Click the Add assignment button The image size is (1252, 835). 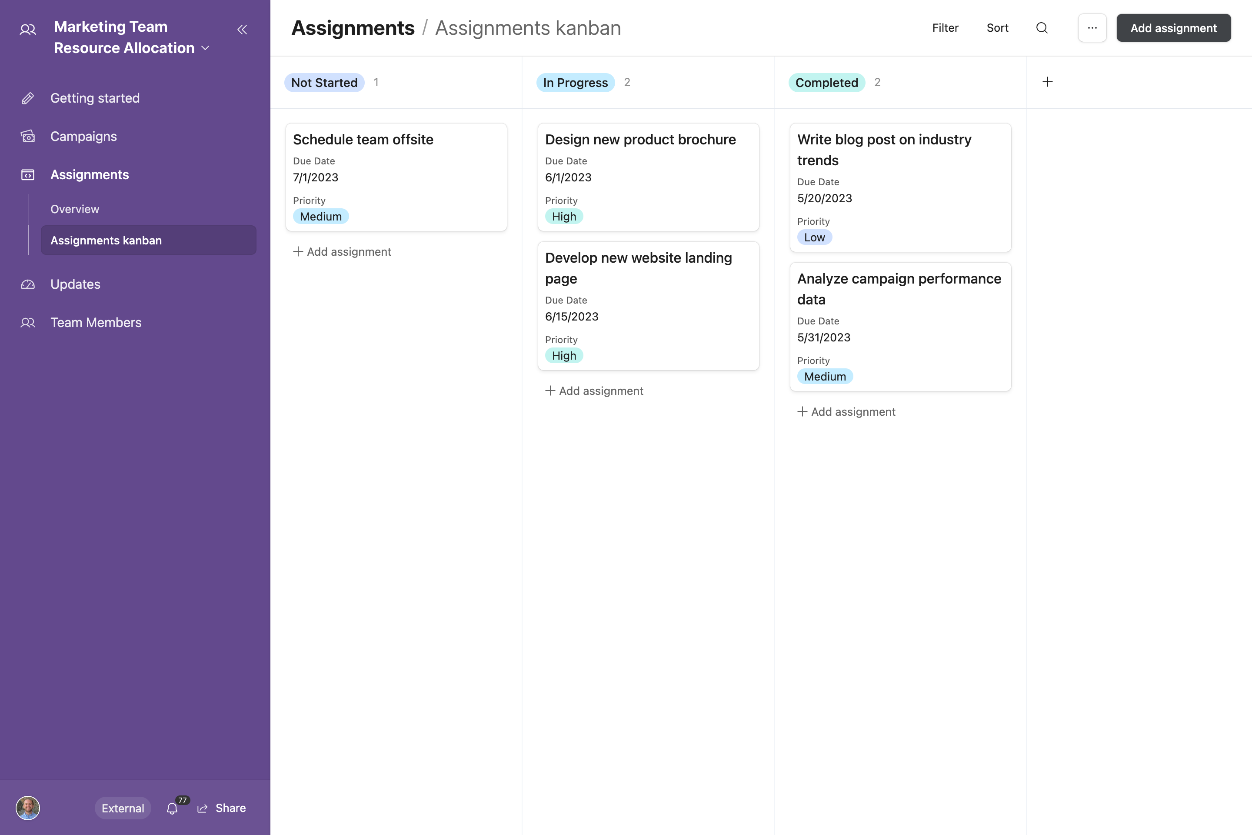tap(1174, 28)
